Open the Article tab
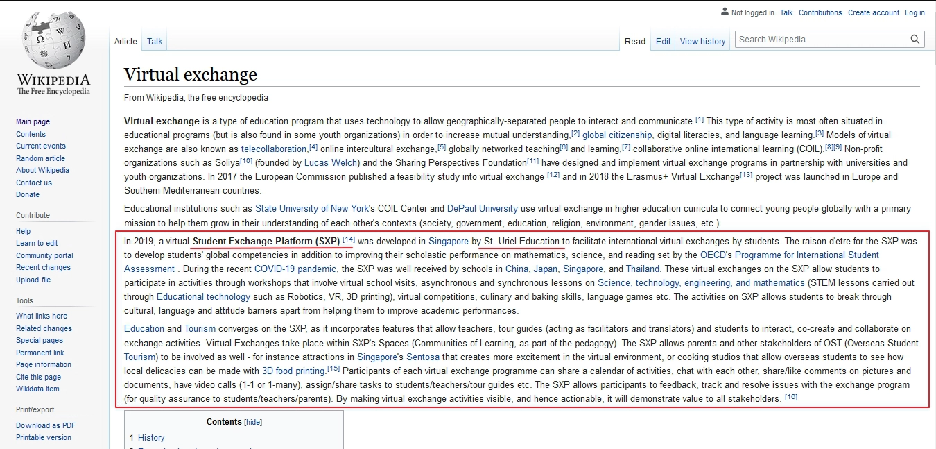This screenshot has height=449, width=936. tap(125, 42)
